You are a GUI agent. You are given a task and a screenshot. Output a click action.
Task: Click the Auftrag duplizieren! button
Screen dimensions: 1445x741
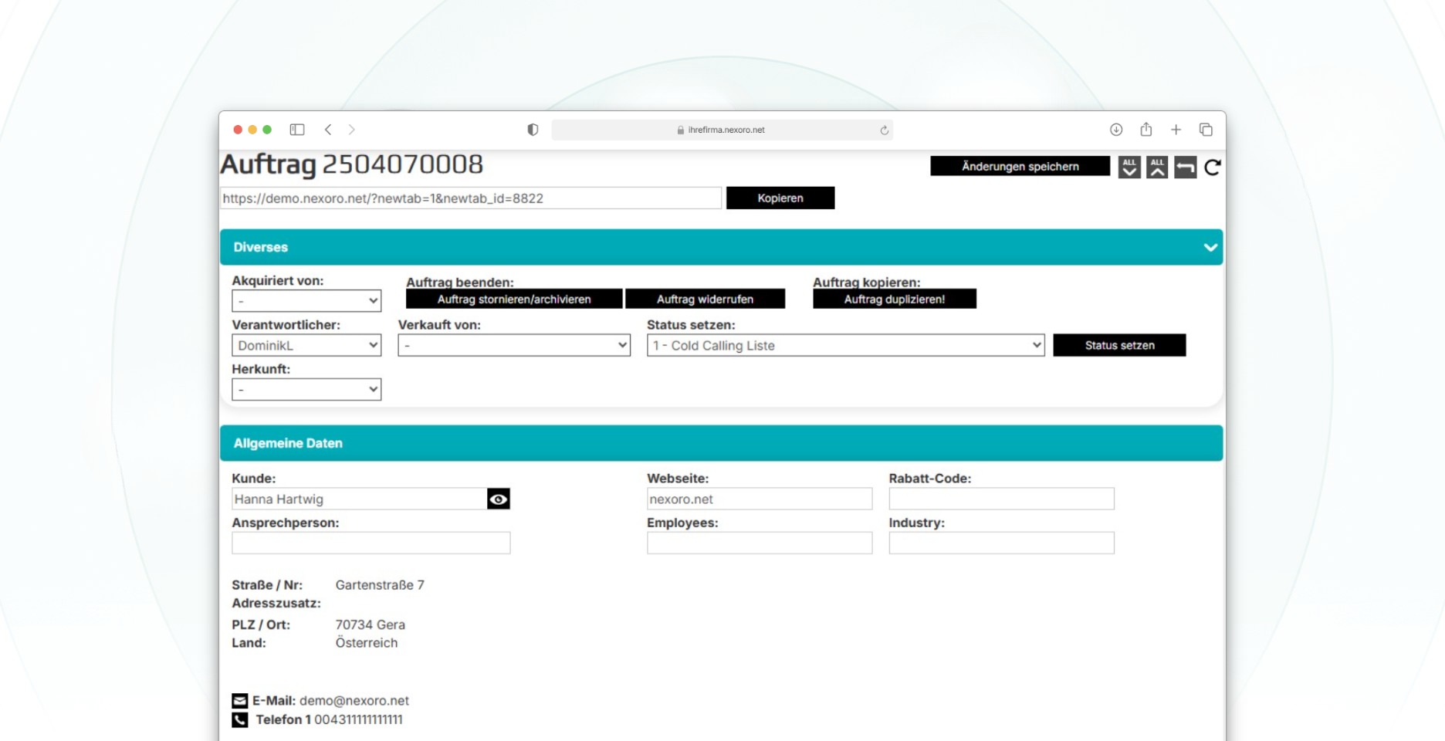[894, 299]
